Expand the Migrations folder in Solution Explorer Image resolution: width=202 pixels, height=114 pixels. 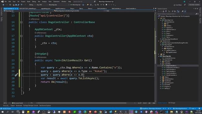click(163, 48)
